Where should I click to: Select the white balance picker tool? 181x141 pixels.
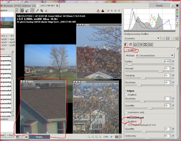[x=37, y=11]
